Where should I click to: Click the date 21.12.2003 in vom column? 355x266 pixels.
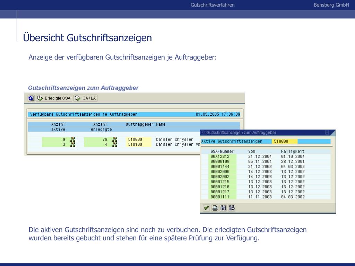coord(260,167)
